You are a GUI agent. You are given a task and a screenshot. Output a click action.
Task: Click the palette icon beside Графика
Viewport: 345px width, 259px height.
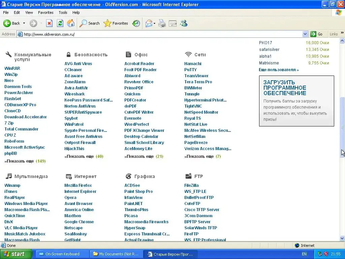(x=128, y=176)
